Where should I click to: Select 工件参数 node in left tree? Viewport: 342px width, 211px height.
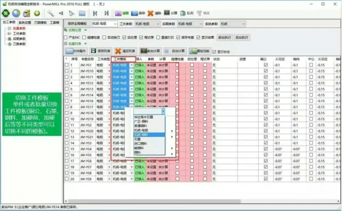coord(19,34)
